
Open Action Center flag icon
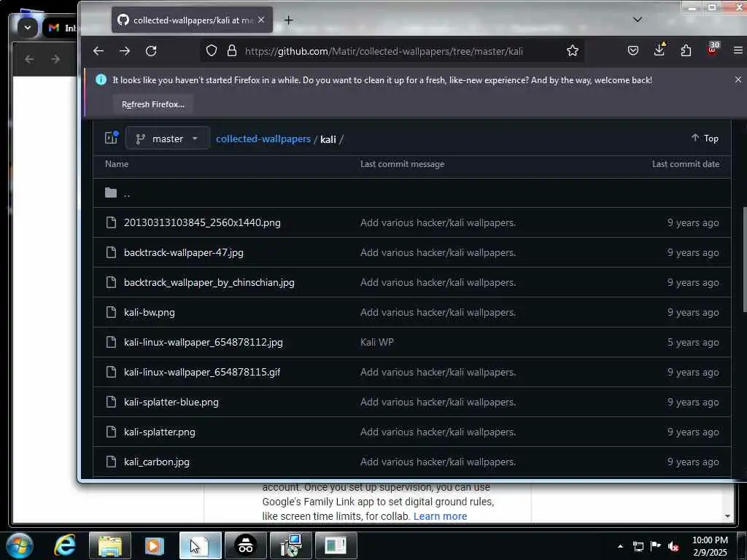click(656, 546)
